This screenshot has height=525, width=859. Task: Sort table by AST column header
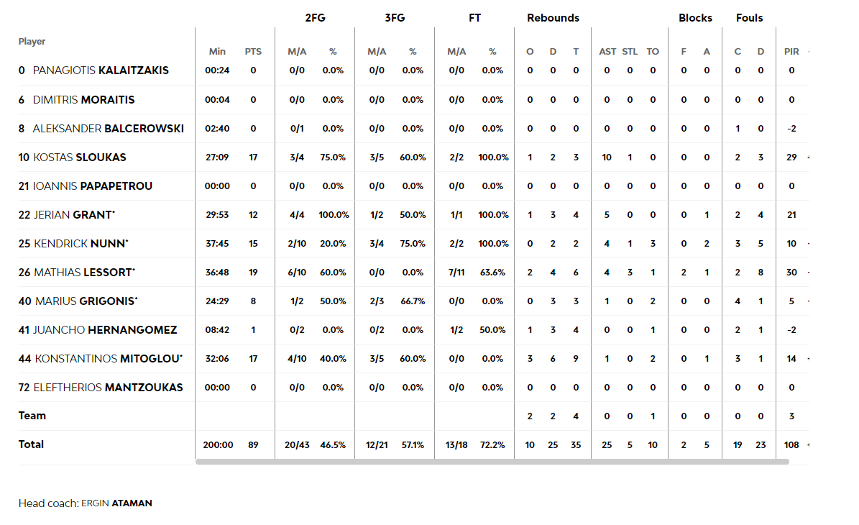pyautogui.click(x=607, y=52)
